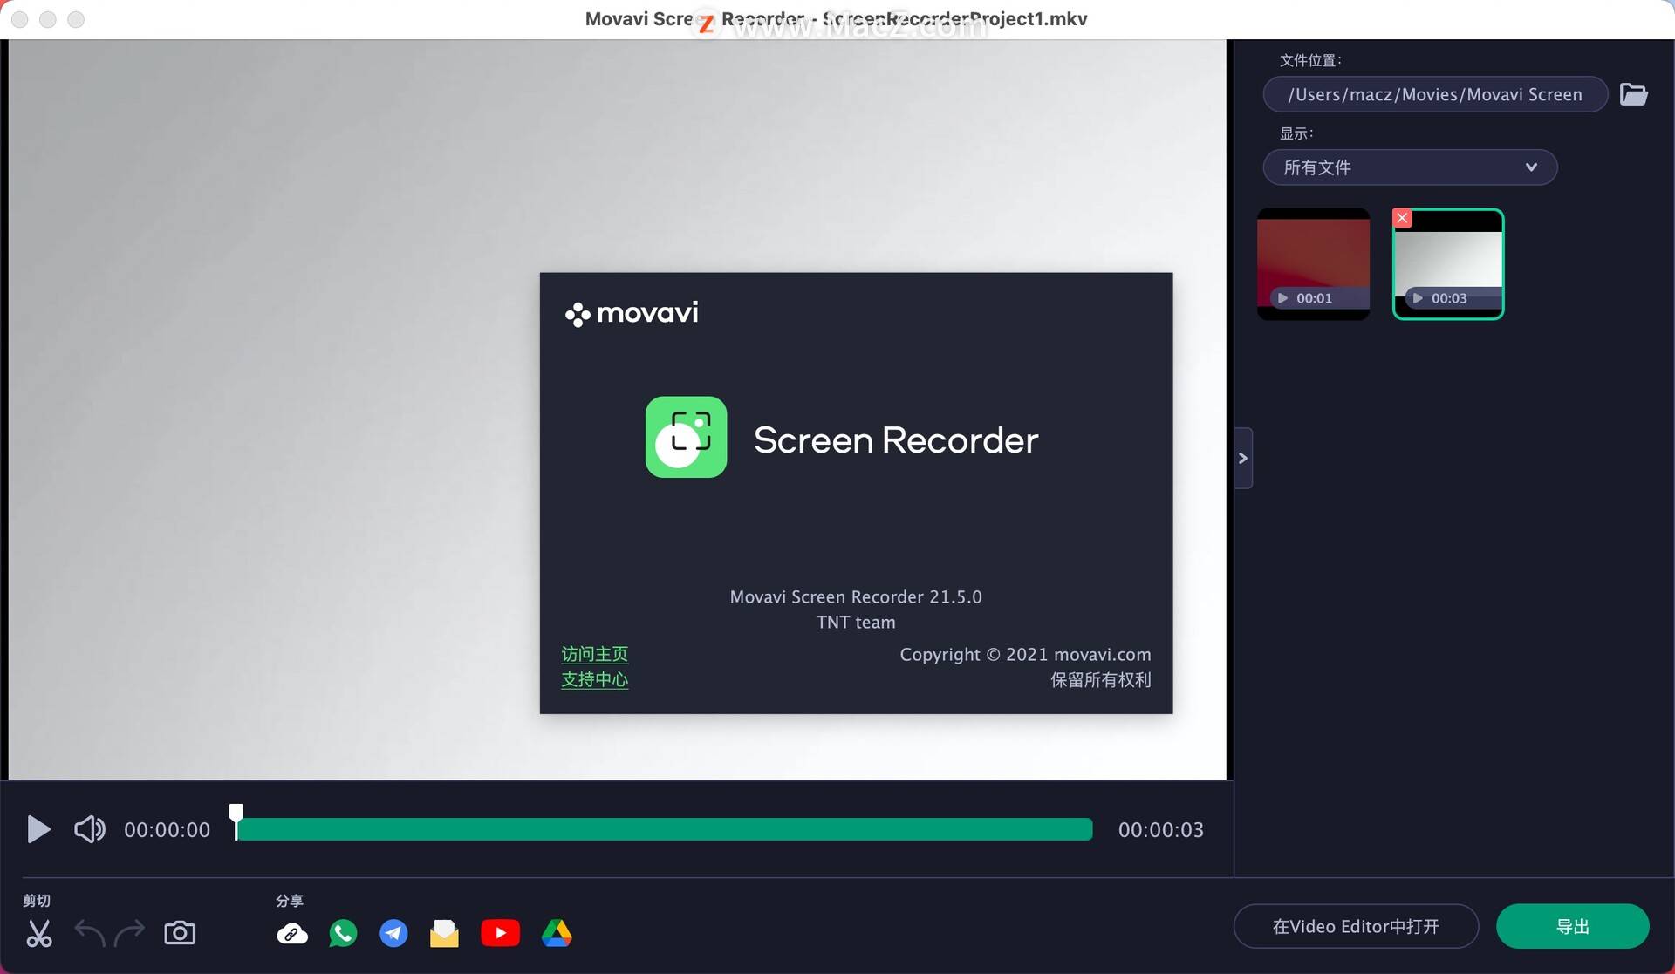Undo the last edit
1675x974 pixels.
click(x=90, y=933)
